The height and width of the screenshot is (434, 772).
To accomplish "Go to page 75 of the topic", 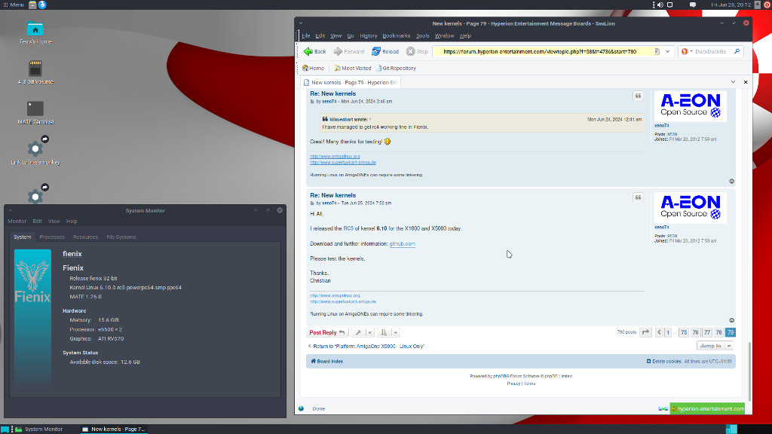I will [x=683, y=332].
